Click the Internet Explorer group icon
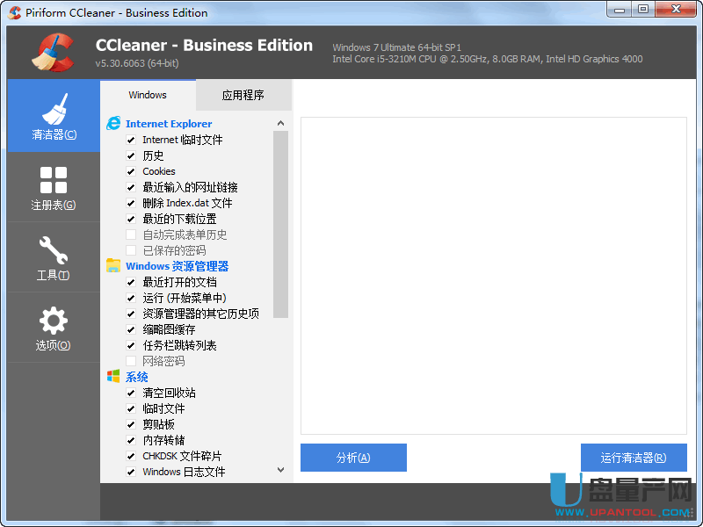 coord(113,124)
